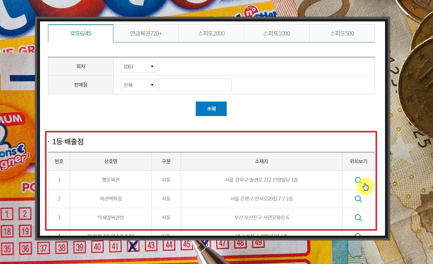
Task: Click the 회차 row label
Action: (x=81, y=66)
